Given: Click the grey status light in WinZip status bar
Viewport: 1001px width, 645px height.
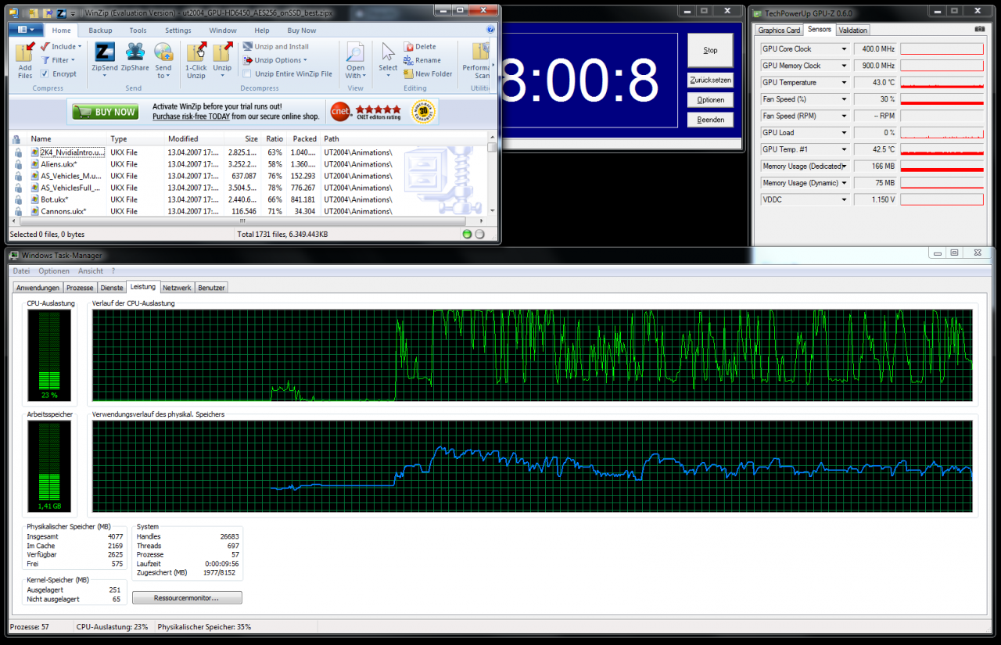Looking at the screenshot, I should (x=480, y=234).
